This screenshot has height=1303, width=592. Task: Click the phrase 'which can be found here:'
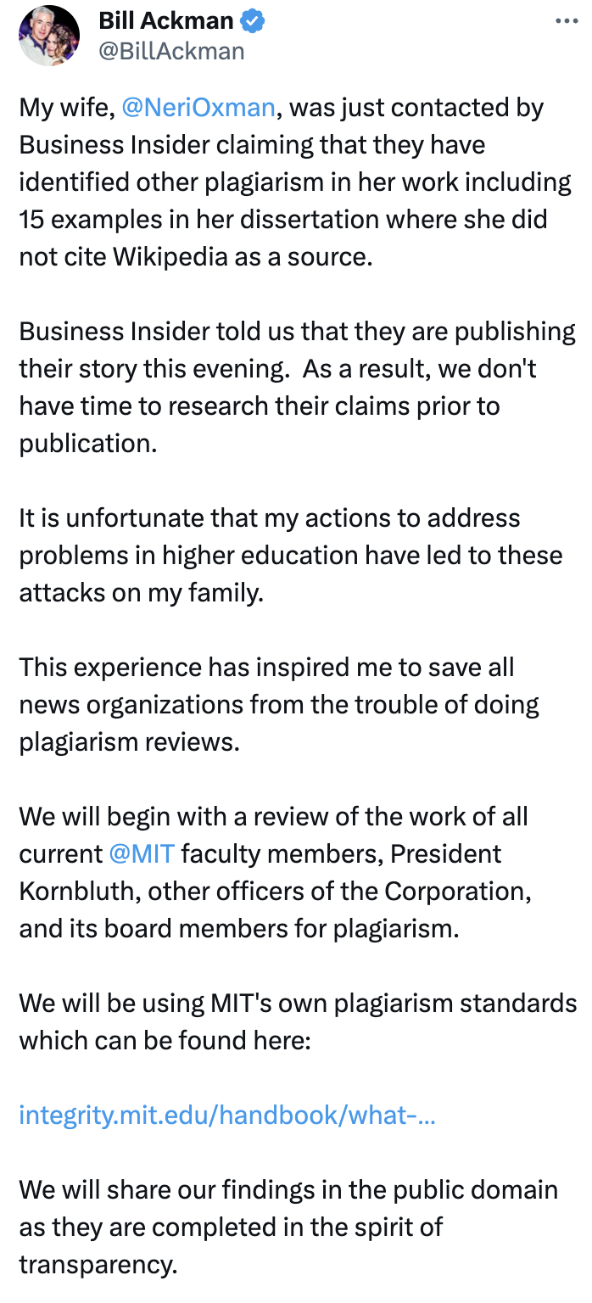pos(165,1041)
